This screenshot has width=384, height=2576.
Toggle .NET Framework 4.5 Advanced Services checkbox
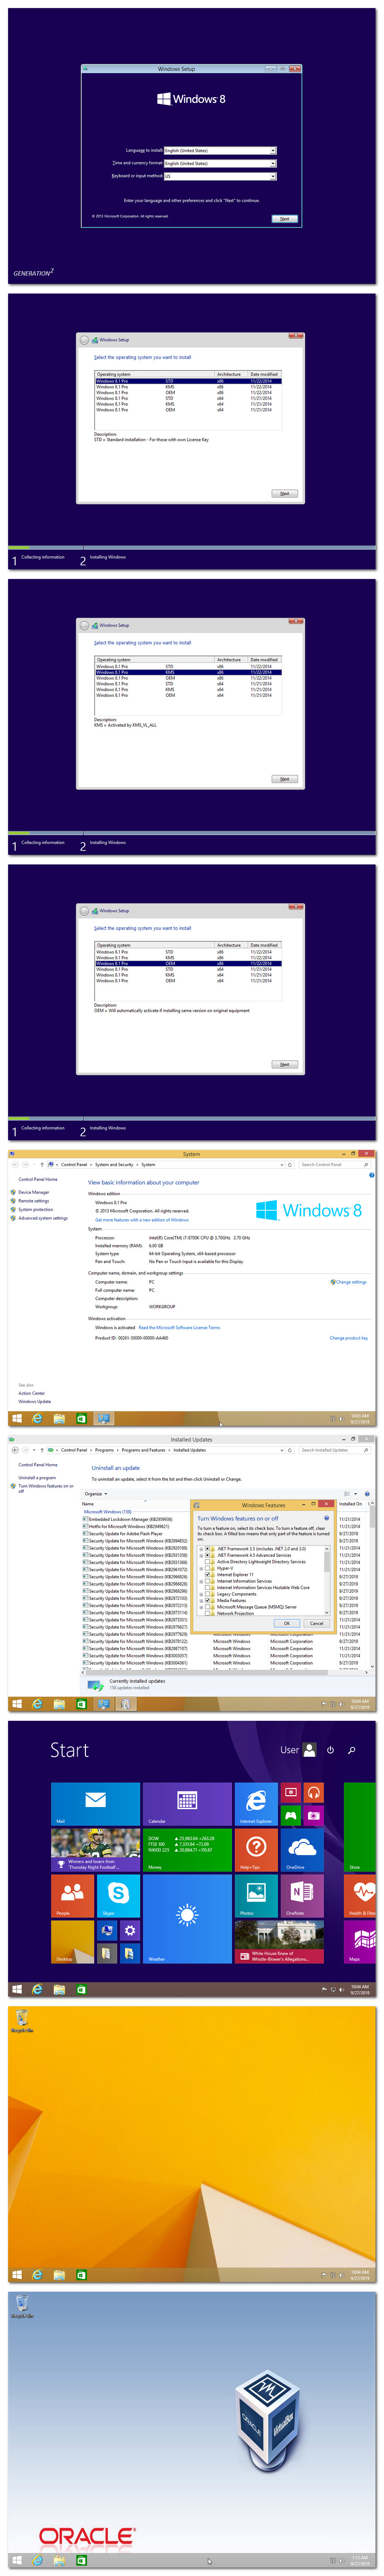coord(207,1555)
